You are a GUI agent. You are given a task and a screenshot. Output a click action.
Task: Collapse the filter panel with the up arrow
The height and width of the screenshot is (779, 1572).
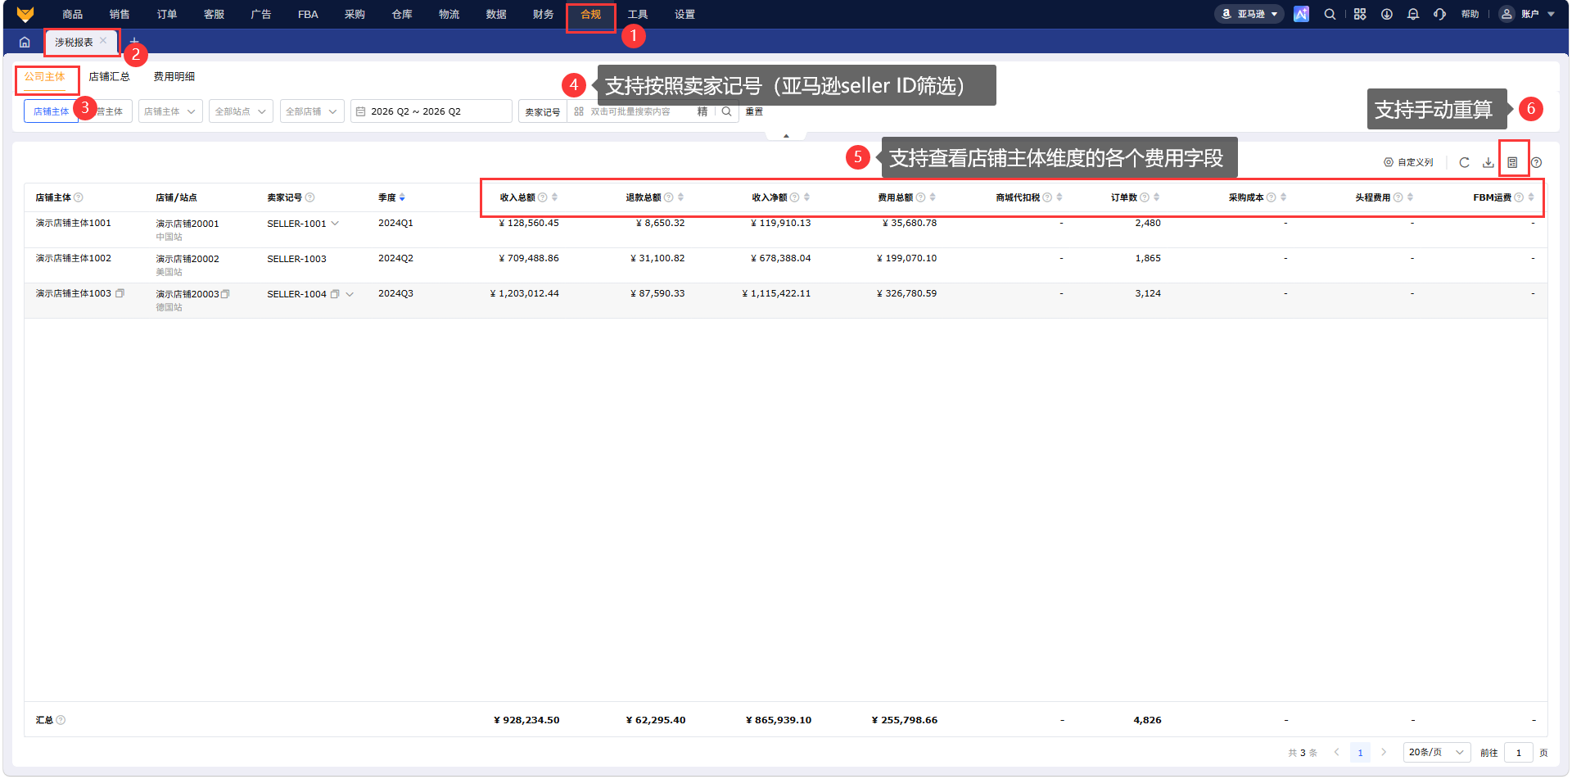(786, 136)
